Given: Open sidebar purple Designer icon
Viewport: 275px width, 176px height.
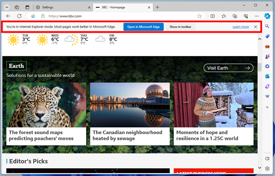Looking at the screenshot, I should (267, 86).
